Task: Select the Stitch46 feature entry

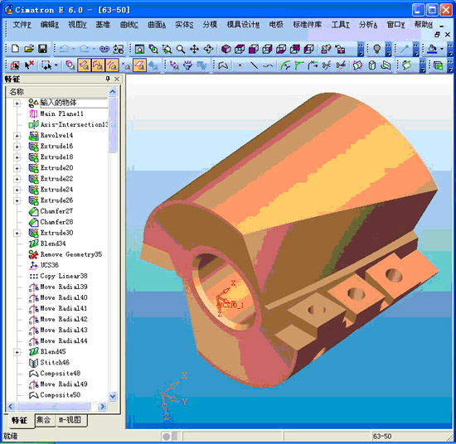Action: 55,362
